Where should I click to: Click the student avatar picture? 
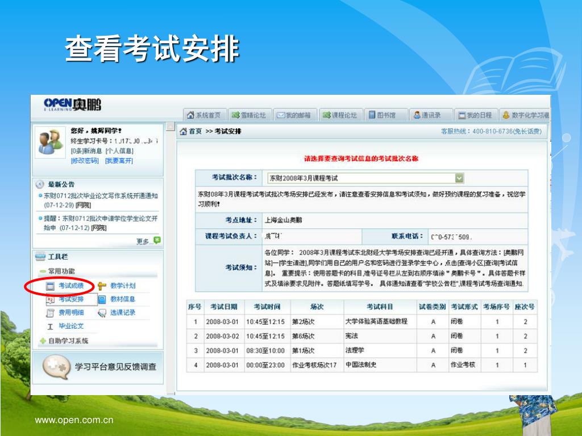(x=50, y=142)
